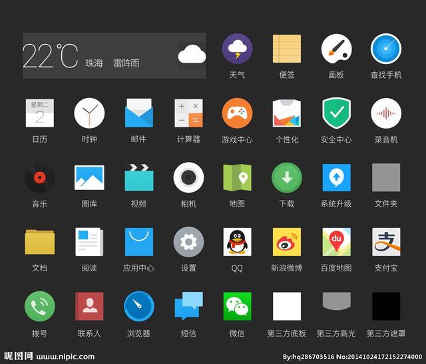Open the 邮件 mail app
Viewport: 426px width, 364px height.
tap(139, 113)
